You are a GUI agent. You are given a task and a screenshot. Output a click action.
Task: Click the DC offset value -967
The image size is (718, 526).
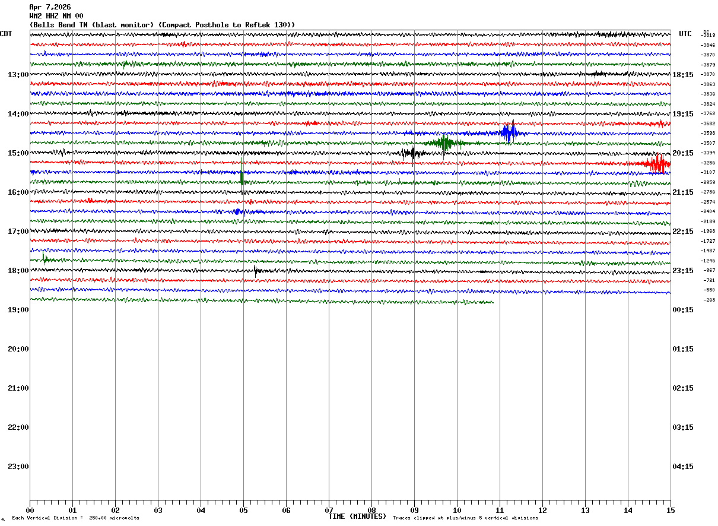pyautogui.click(x=710, y=270)
